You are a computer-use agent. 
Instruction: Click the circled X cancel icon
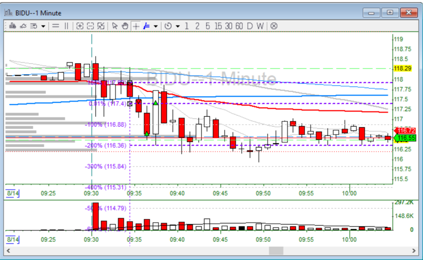[274, 26]
